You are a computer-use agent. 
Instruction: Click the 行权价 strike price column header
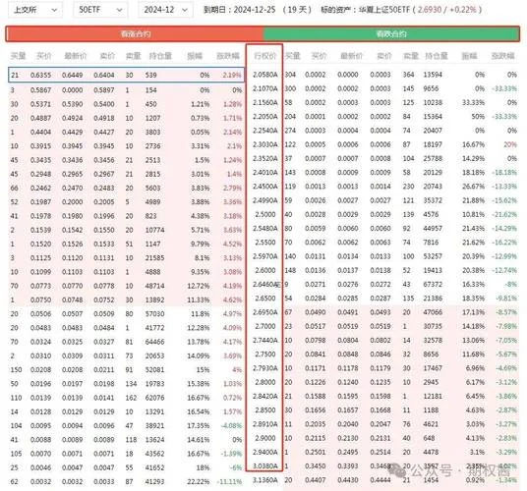(x=264, y=56)
